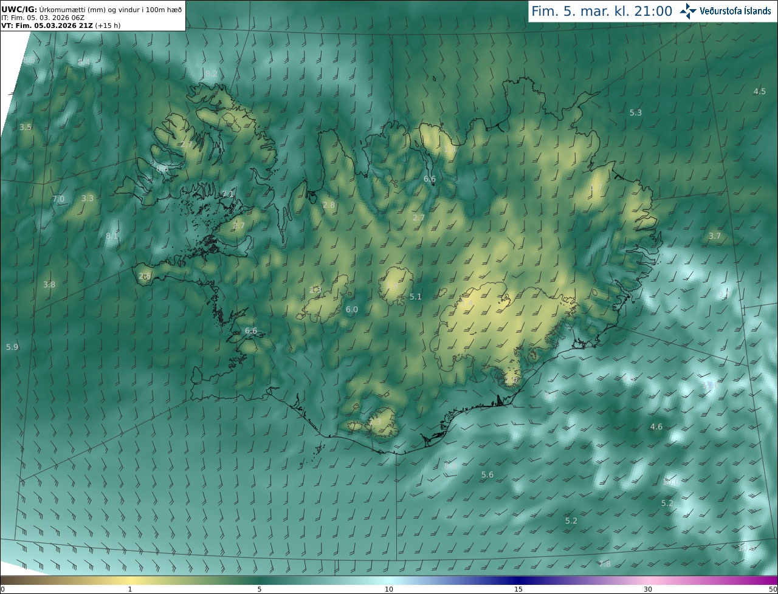Click the 3.5 value on the map
Viewport: 778px width, 594px height.
click(26, 127)
